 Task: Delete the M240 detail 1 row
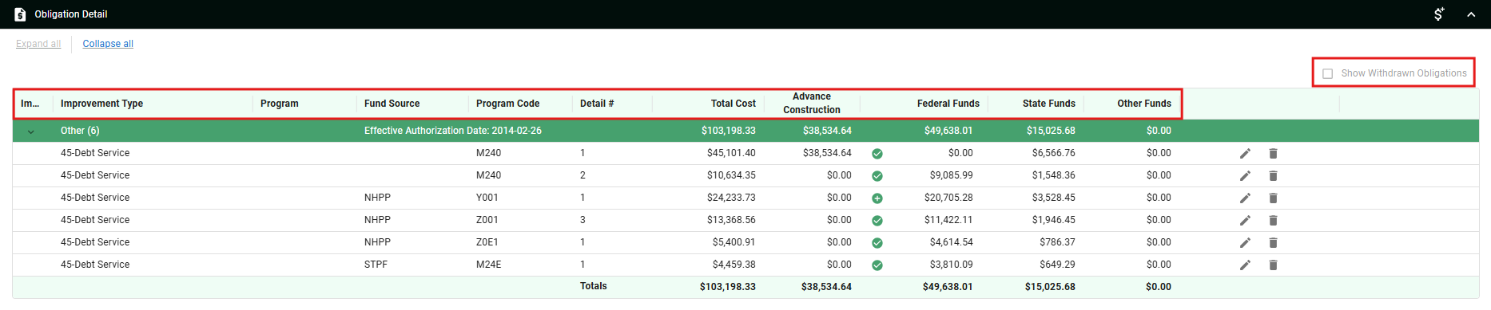1273,154
